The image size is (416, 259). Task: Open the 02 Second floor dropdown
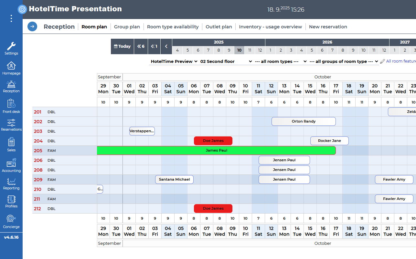tap(226, 61)
